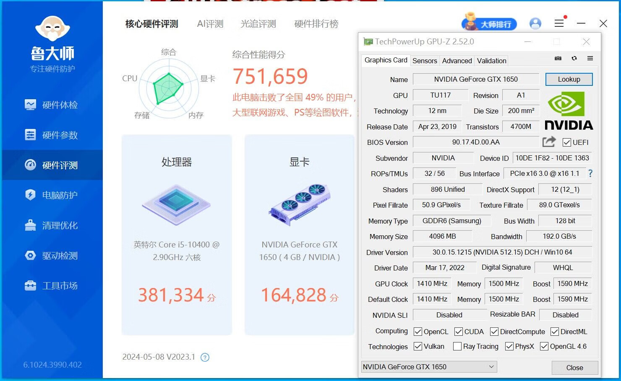
Task: Open 电脑防护 sidebar item
Action: click(51, 195)
